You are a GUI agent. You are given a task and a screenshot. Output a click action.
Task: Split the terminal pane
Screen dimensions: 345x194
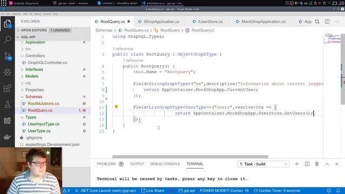(x=307, y=164)
